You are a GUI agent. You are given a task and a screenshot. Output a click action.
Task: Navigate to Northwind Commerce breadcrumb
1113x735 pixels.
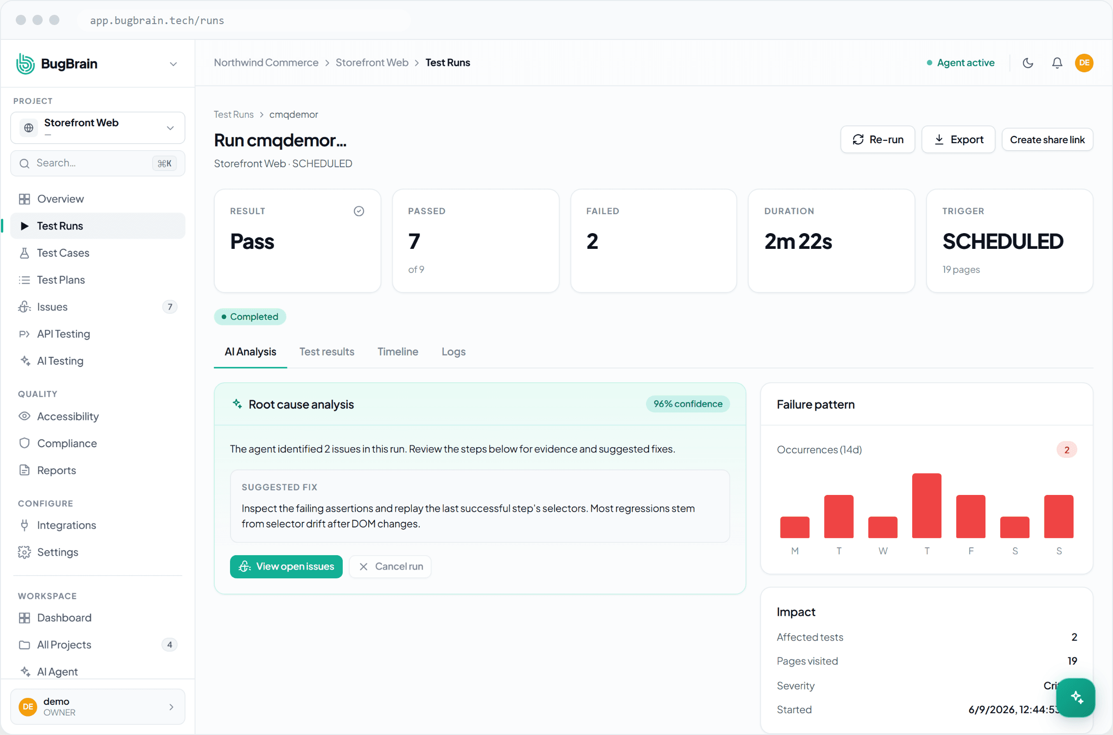pos(266,63)
